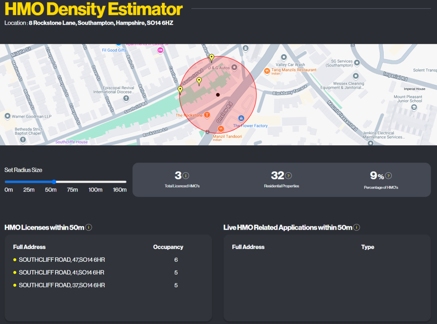Screen dimensions: 437x324
Task: Click the 9% Percentage of HMO's figure
Action: point(377,176)
